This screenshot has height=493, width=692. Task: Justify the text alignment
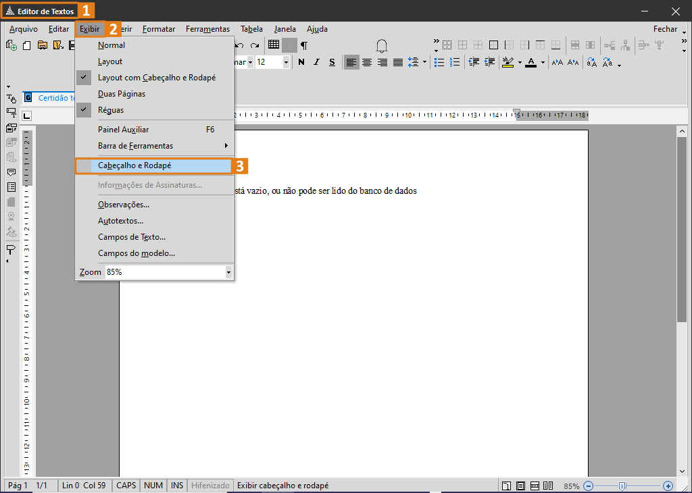click(398, 62)
